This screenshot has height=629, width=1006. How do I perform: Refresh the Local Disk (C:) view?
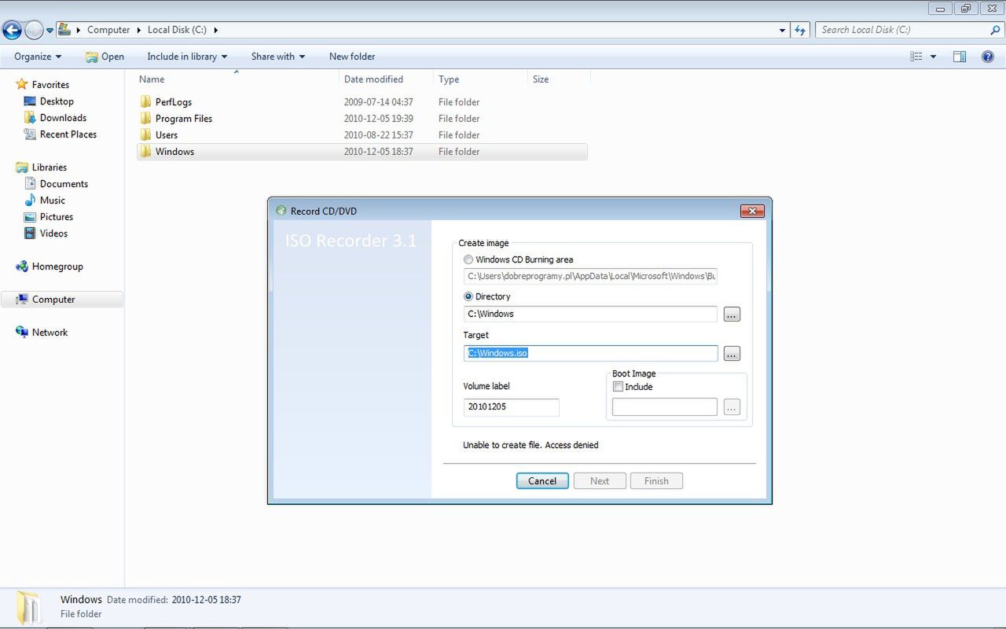tap(800, 30)
